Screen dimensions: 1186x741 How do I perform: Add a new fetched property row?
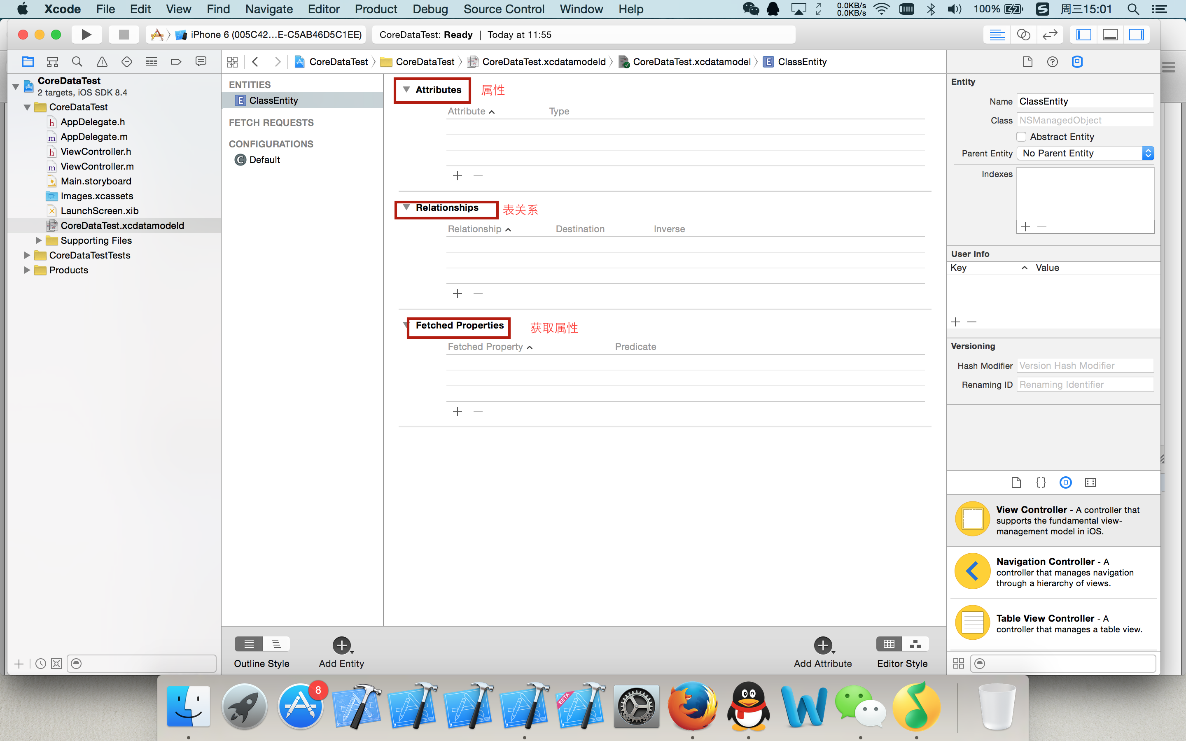pyautogui.click(x=457, y=411)
